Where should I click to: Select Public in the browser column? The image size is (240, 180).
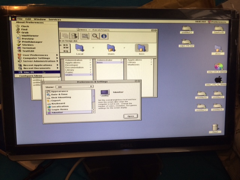(x=69, y=72)
